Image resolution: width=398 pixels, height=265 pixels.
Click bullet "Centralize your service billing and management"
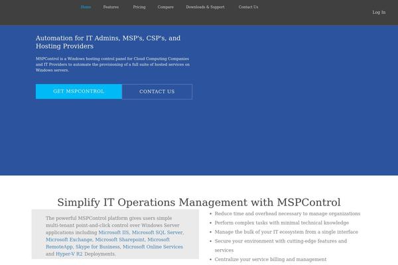271,259
